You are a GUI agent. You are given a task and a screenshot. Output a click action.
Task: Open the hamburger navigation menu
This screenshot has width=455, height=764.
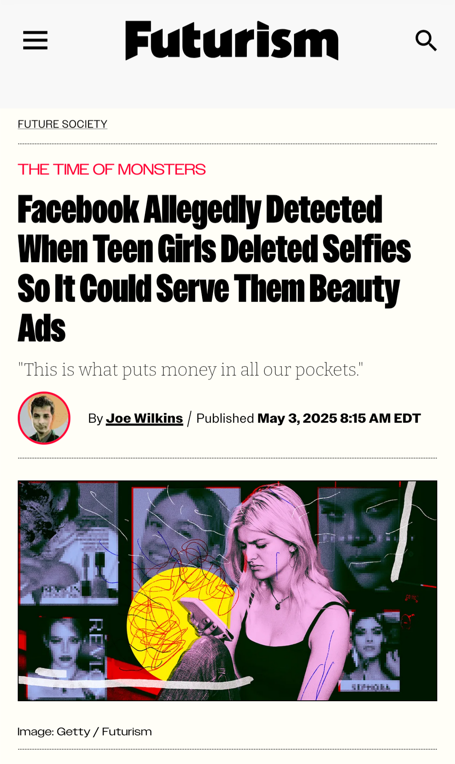coord(35,40)
